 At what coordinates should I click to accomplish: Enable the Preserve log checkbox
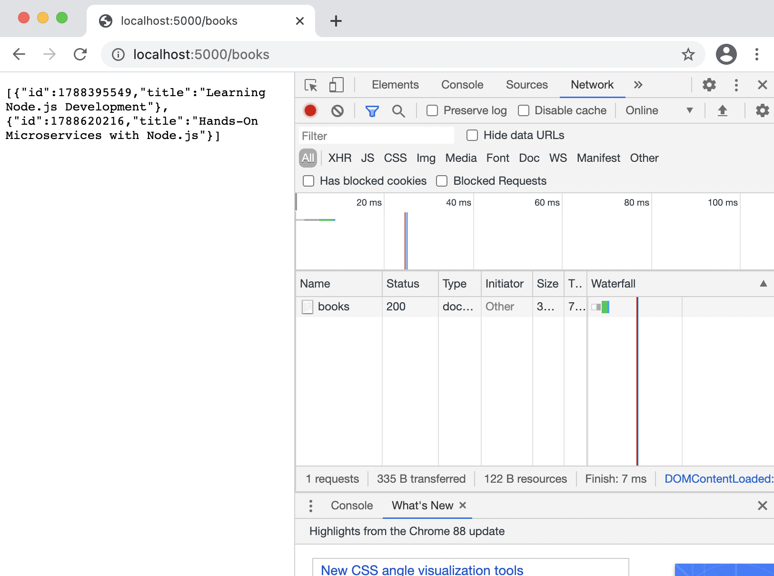click(432, 111)
